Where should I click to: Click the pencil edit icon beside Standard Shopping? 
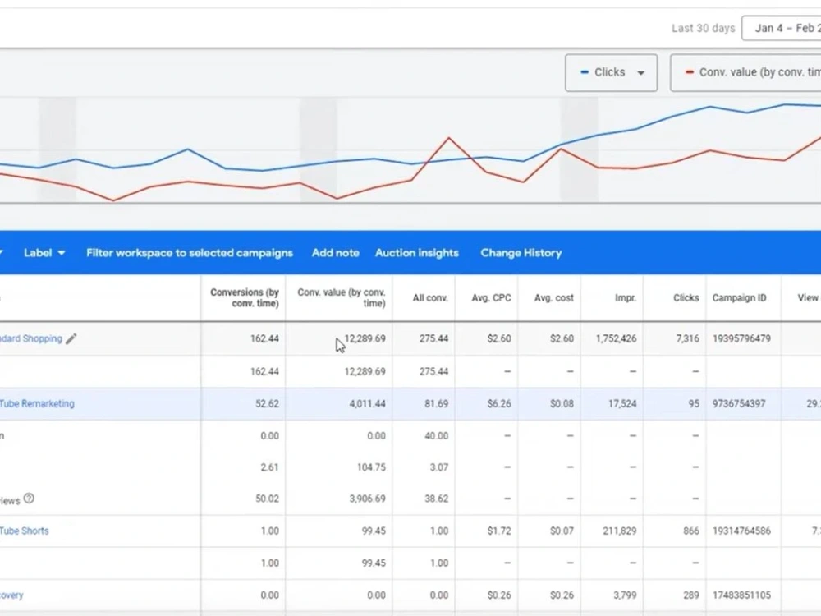71,339
